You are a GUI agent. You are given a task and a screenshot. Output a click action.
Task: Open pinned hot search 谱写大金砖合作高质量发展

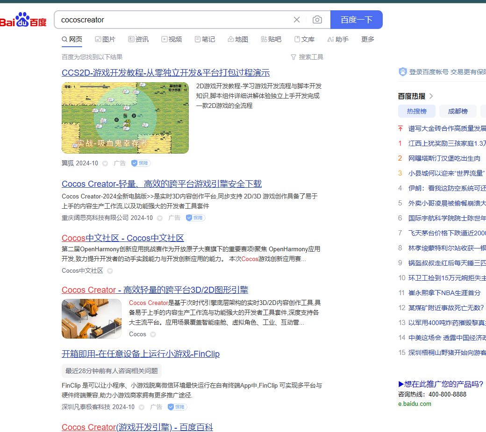point(447,128)
